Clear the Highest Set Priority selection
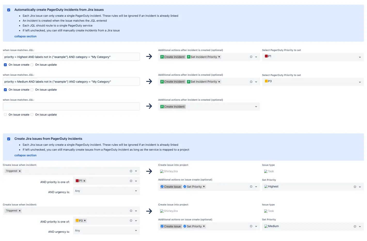This screenshot has height=241, width=367. click(355, 187)
